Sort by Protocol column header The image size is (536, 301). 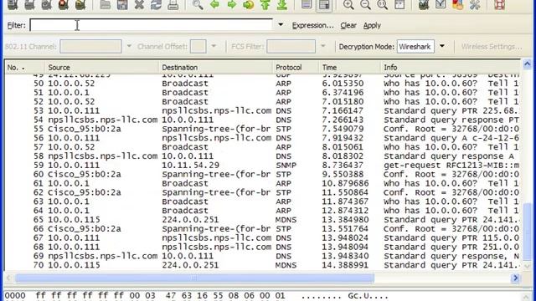(296, 68)
